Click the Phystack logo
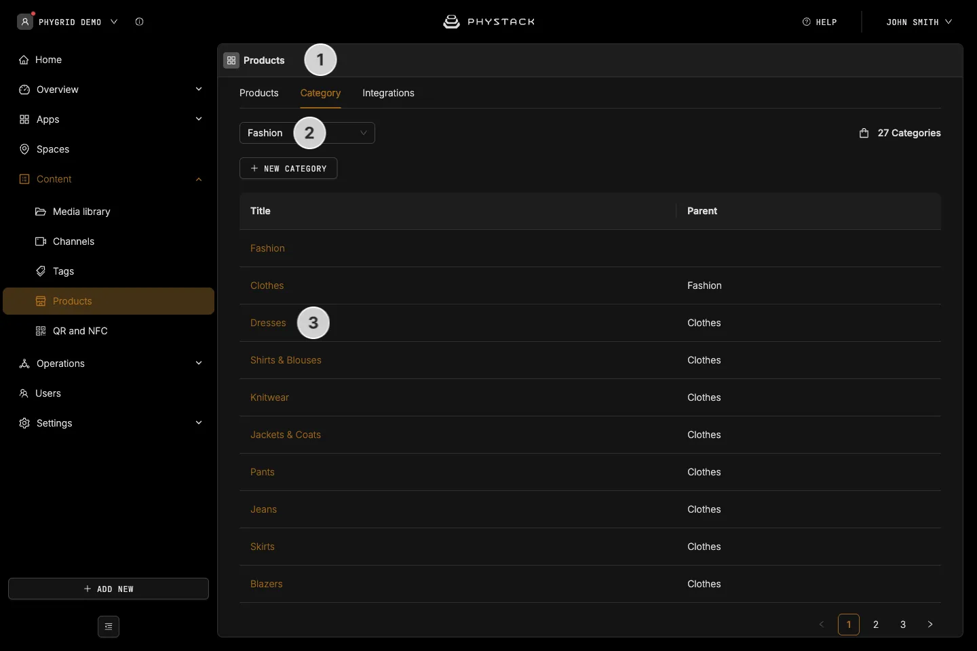977x651 pixels. (488, 22)
